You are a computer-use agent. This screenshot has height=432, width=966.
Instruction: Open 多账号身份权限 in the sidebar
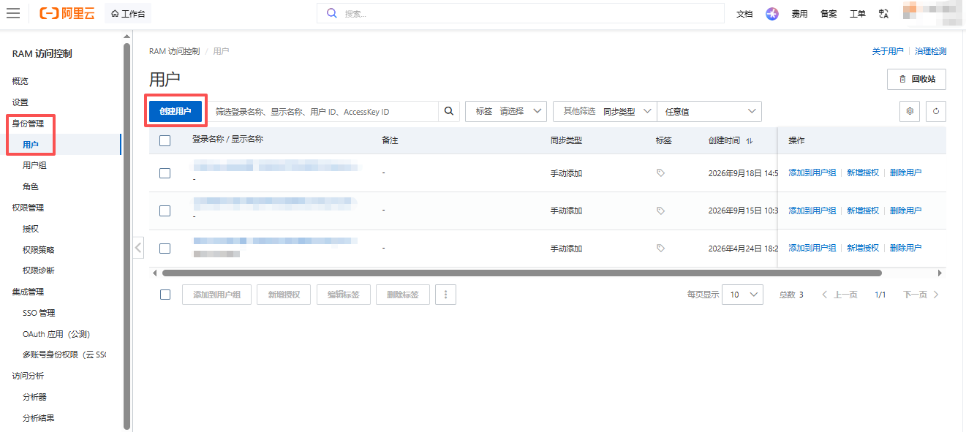pyautogui.click(x=64, y=355)
